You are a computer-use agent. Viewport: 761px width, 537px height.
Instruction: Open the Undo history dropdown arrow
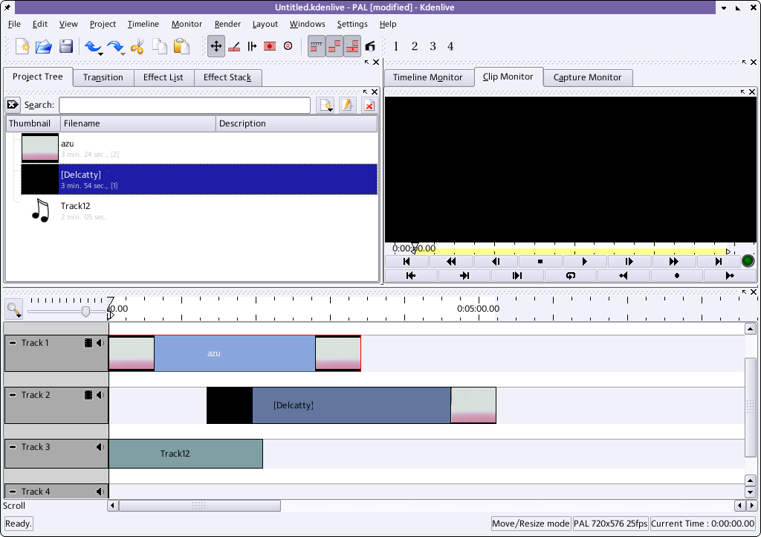point(100,54)
